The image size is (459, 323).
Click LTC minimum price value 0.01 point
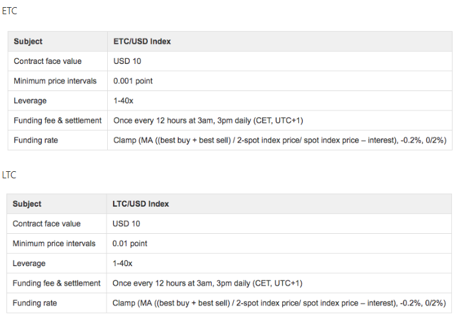[130, 244]
